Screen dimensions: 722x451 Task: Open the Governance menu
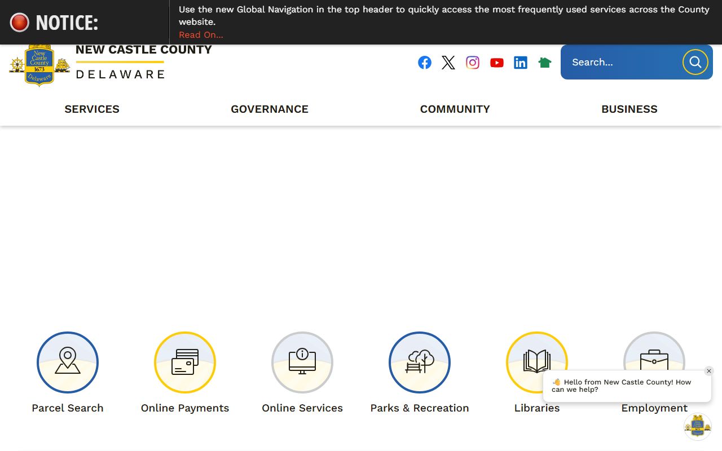tap(270, 109)
